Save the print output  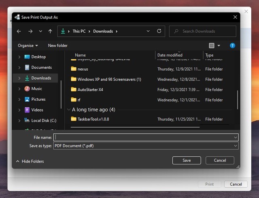(187, 160)
